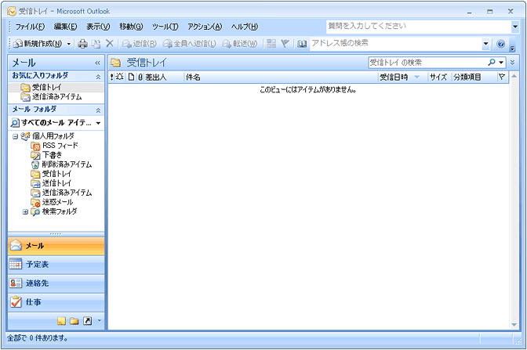Open the ファイル menu
This screenshot has width=527, height=350.
30,27
